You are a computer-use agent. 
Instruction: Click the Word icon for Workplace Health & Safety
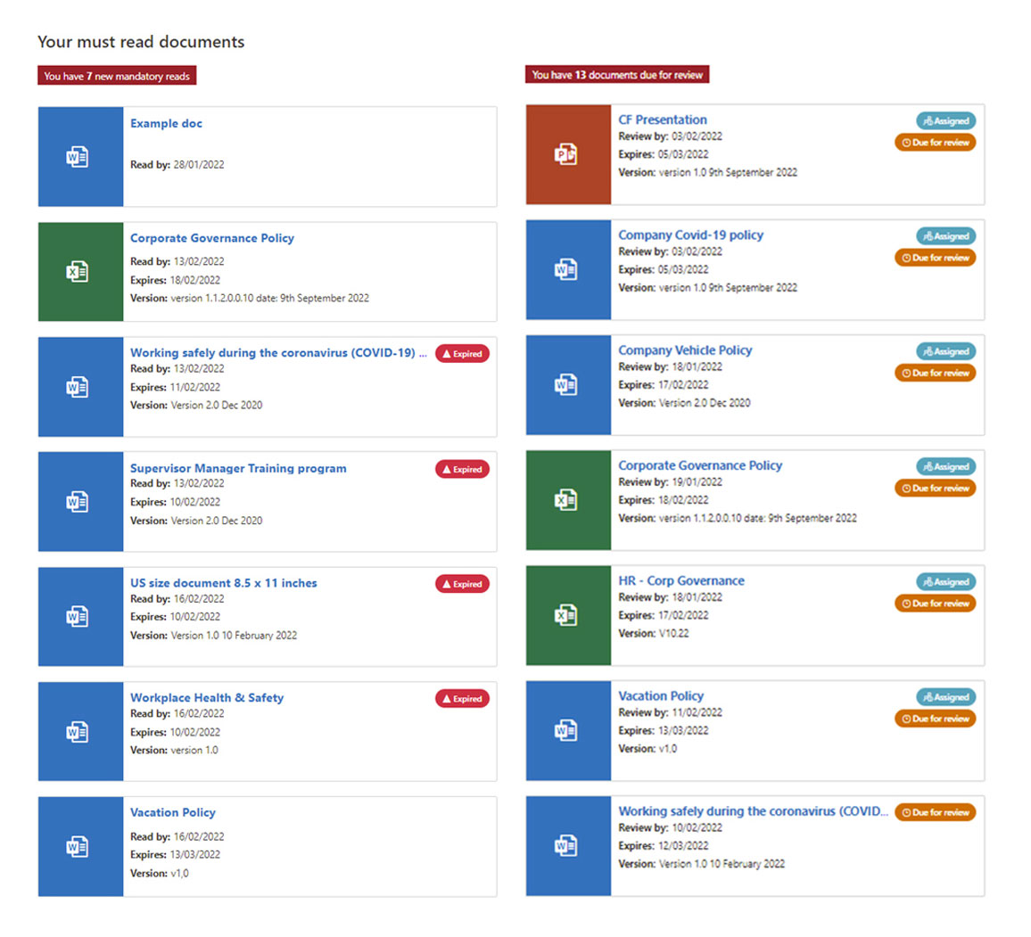tap(80, 731)
